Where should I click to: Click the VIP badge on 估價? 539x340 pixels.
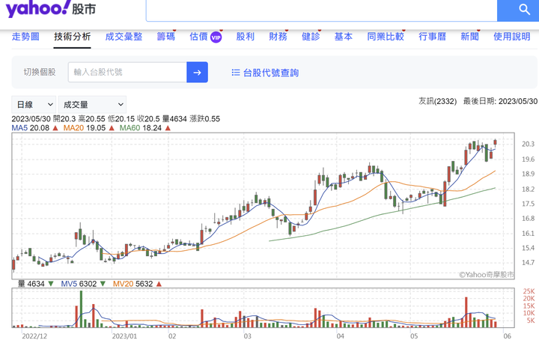[x=216, y=37]
